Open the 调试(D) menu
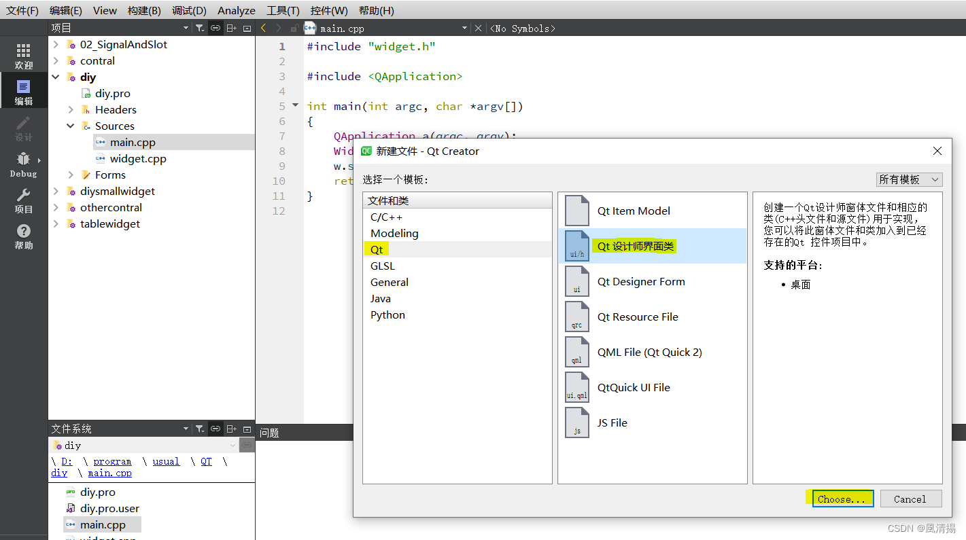The height and width of the screenshot is (540, 966). 189,10
